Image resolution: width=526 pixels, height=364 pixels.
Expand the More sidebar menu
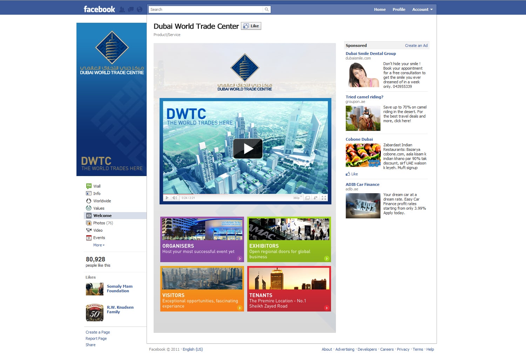(99, 245)
